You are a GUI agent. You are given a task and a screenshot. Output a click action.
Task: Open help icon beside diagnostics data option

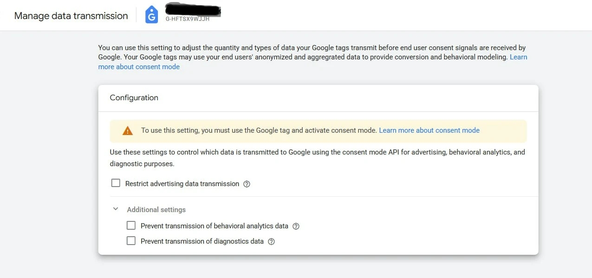(272, 241)
